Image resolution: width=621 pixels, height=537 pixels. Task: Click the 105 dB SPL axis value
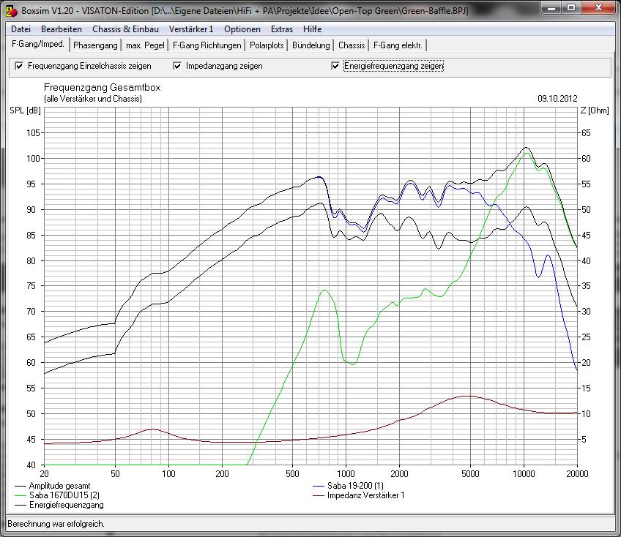33,133
